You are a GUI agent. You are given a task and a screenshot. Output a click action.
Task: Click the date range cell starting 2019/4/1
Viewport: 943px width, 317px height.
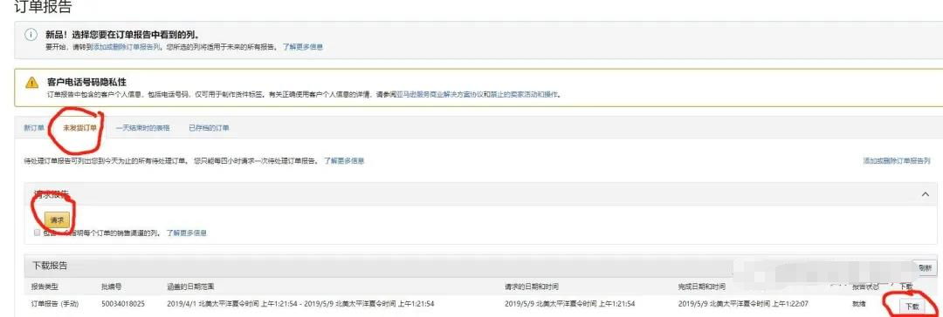click(300, 305)
